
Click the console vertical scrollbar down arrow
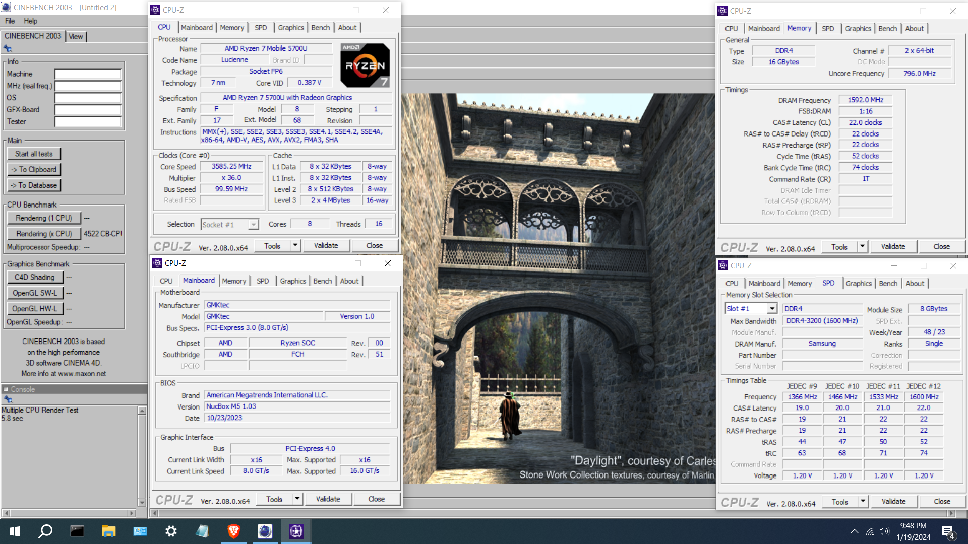coord(142,502)
